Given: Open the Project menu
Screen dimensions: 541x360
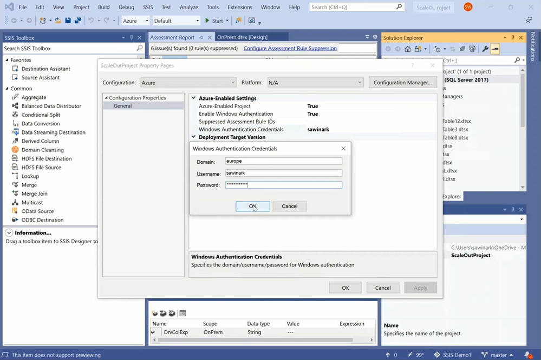Looking at the screenshot, I should [81, 7].
